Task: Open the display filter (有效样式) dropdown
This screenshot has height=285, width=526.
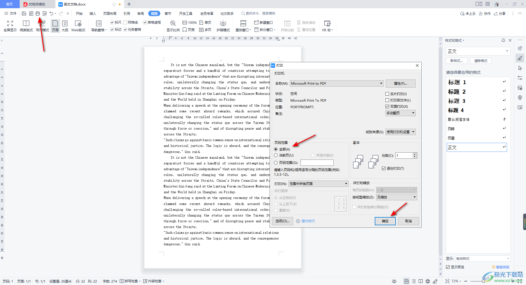Action: pyautogui.click(x=482, y=259)
